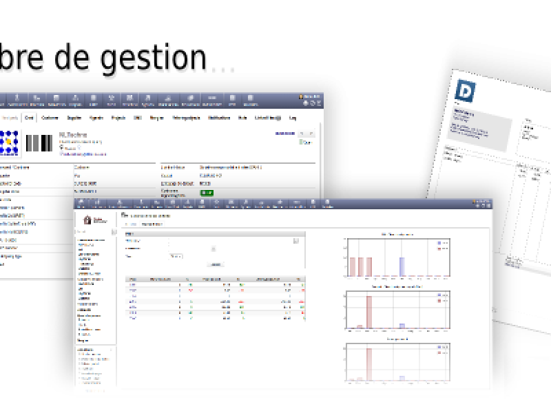The width and height of the screenshot is (551, 413).
Task: Switch to the Customer tab of the company record
Action: coord(50,118)
